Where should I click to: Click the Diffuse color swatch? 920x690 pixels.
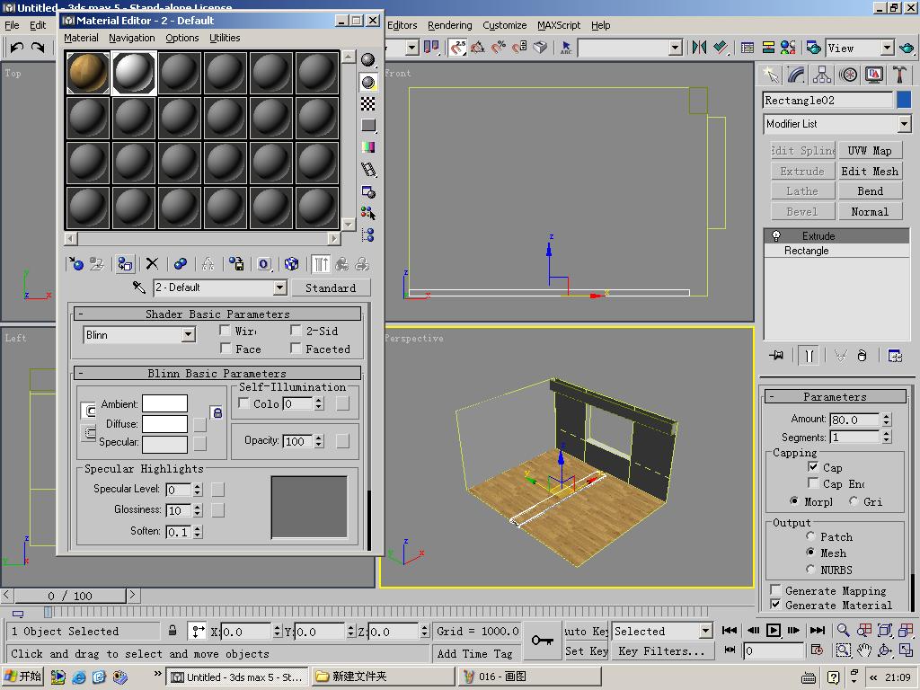(x=164, y=424)
